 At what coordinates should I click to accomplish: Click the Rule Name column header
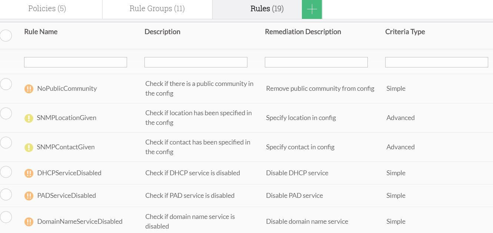[41, 31]
